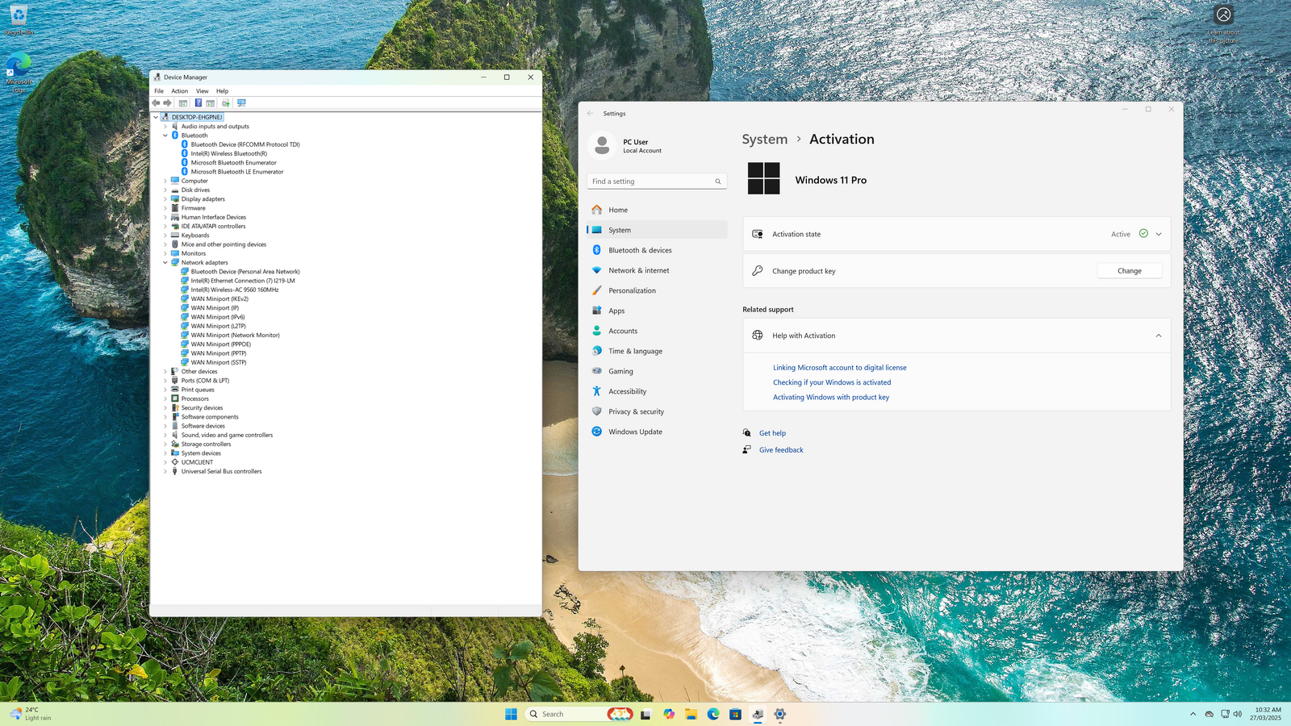Click the Give feedback link
This screenshot has height=726, width=1291.
781,450
